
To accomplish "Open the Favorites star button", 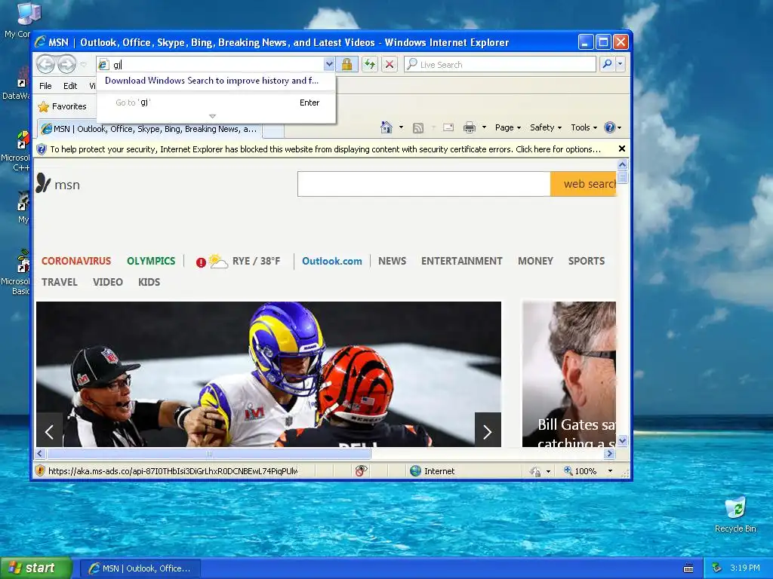I will 62,106.
